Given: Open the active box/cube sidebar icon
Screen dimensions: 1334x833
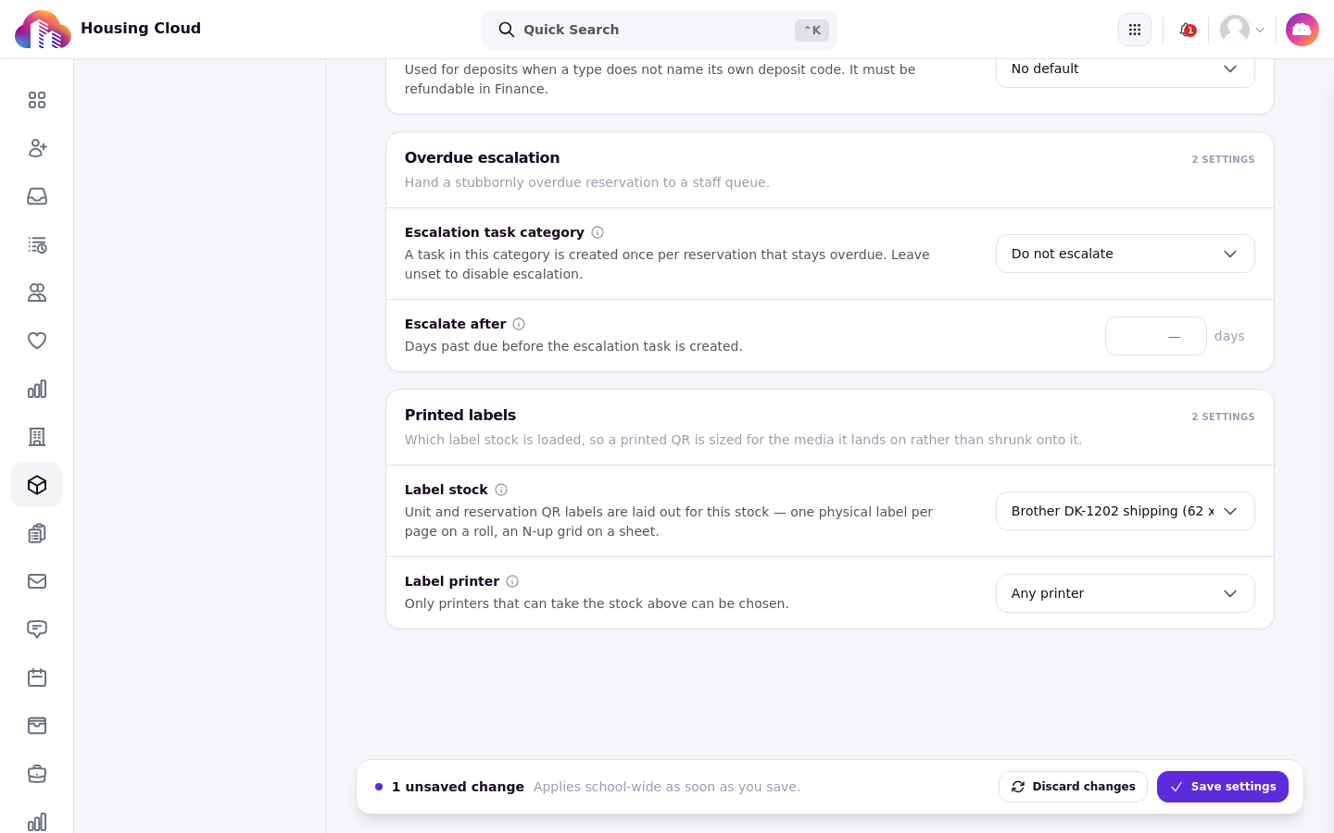Looking at the screenshot, I should tap(37, 485).
